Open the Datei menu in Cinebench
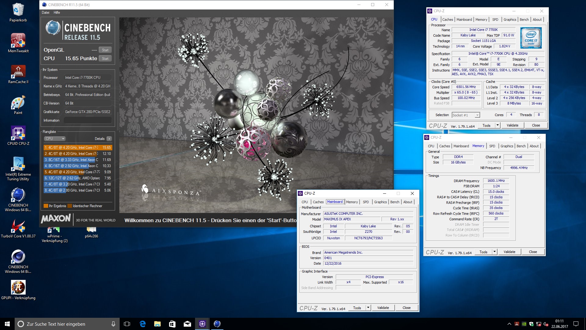Viewport: 586px width, 330px height. (x=45, y=13)
